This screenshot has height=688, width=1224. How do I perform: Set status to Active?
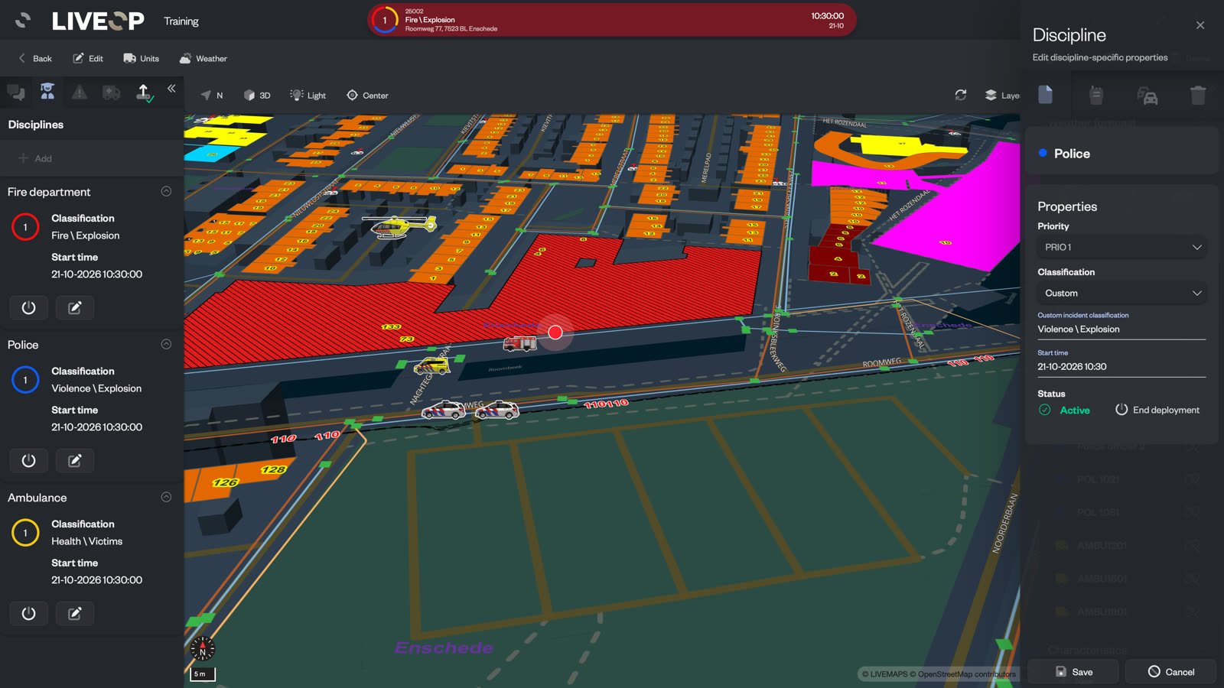tap(1064, 410)
